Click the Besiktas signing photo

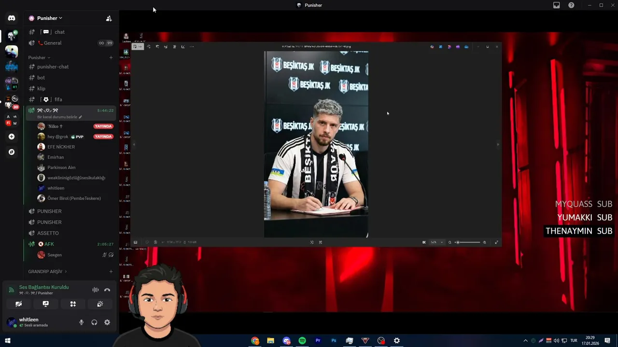click(316, 144)
